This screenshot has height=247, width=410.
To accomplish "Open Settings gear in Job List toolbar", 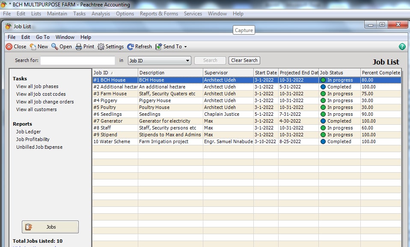I will pos(101,47).
